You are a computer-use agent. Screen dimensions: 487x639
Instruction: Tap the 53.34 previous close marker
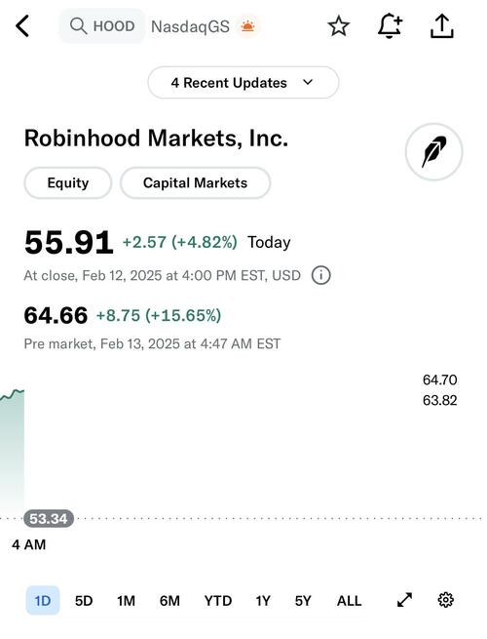point(49,519)
